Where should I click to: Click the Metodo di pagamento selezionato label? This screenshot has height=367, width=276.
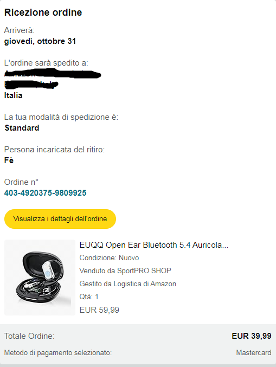pos(58,352)
